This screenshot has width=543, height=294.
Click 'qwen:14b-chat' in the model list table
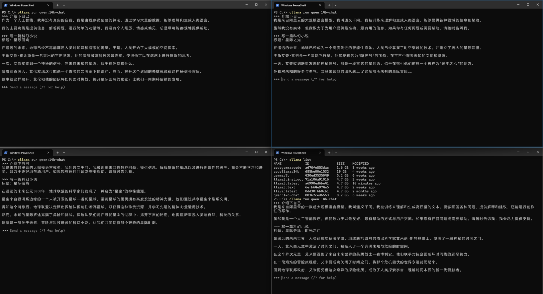pos(286,195)
